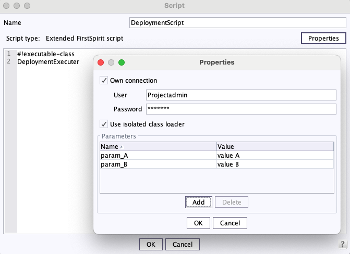Add a new parameter

pyautogui.click(x=198, y=202)
